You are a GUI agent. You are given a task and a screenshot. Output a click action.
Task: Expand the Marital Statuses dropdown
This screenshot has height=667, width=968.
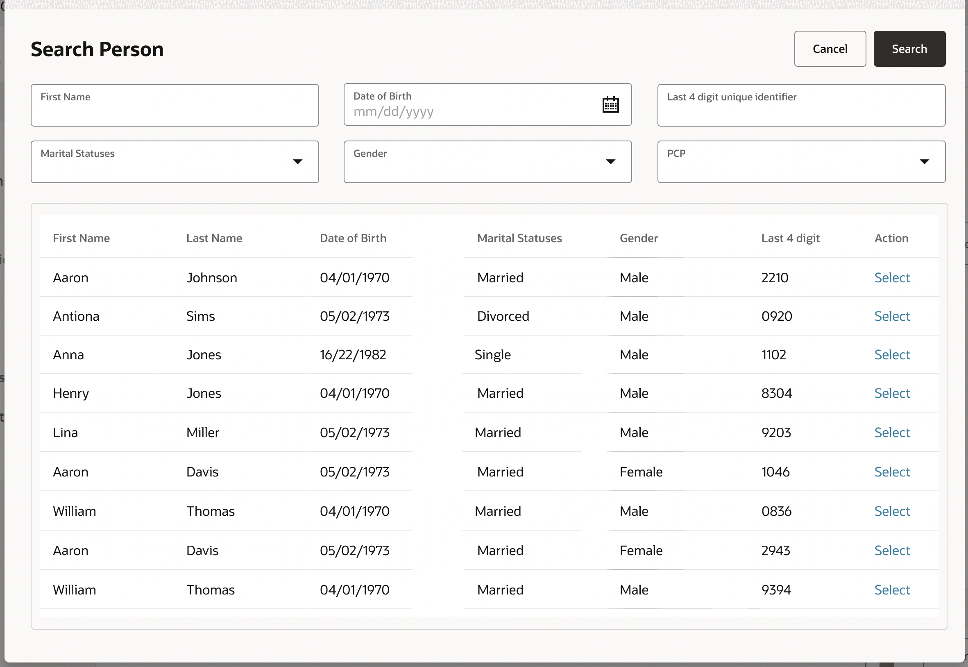(297, 162)
